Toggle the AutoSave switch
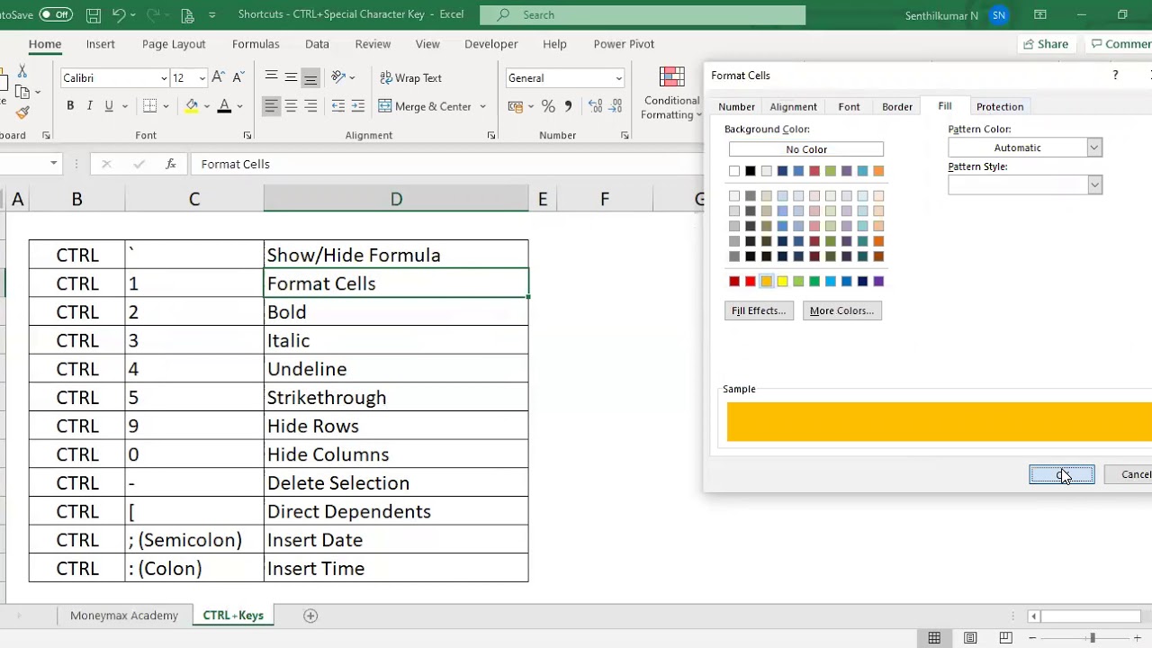Viewport: 1152px width, 648px height. (56, 15)
